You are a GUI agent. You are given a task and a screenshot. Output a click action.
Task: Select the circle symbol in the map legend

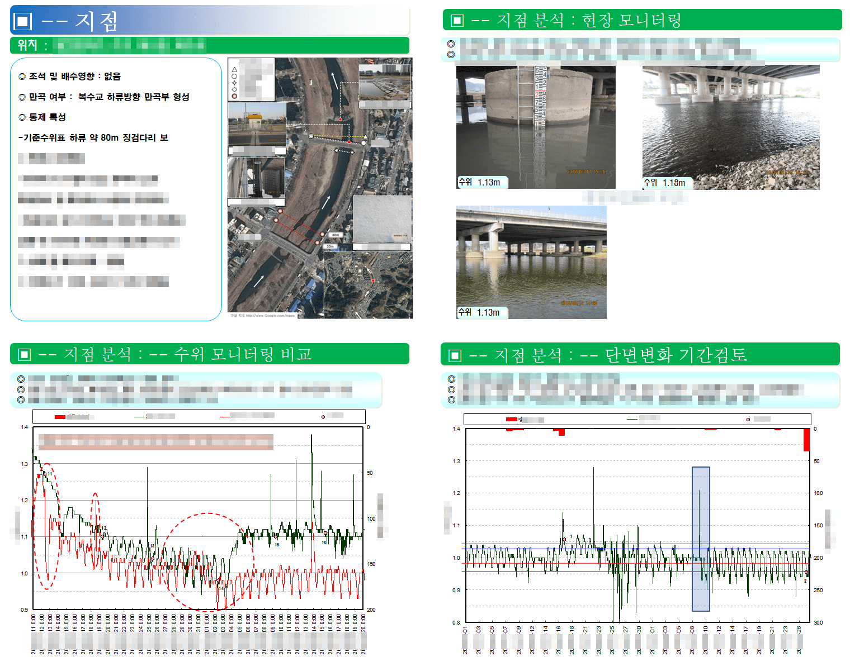[x=234, y=77]
